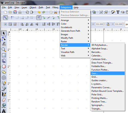The width and height of the screenshot is (128, 113).
Task: Choose Spirograph... from Render submenu
Action: click(107, 105)
